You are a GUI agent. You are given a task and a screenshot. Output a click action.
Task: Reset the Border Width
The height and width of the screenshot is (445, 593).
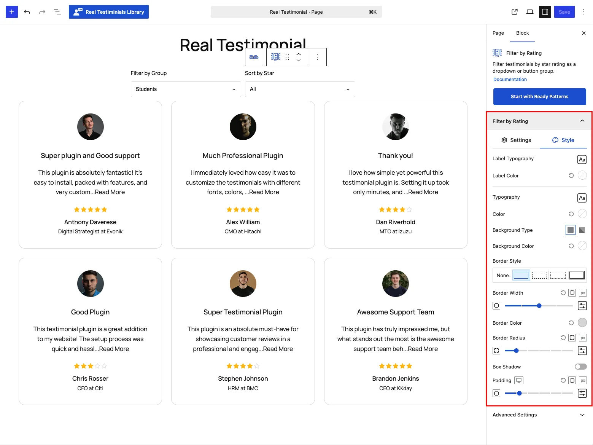[563, 293]
